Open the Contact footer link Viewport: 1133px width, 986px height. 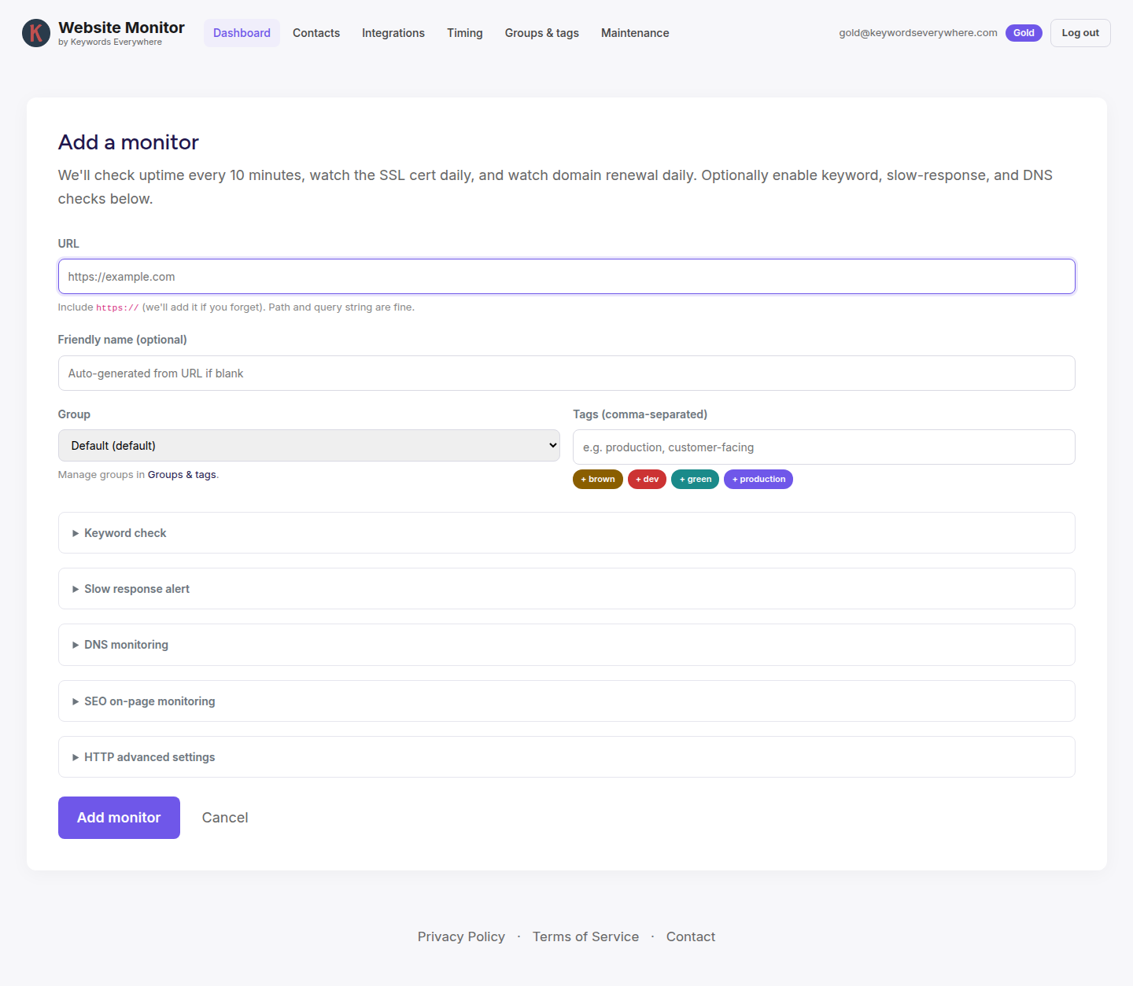(x=691, y=936)
